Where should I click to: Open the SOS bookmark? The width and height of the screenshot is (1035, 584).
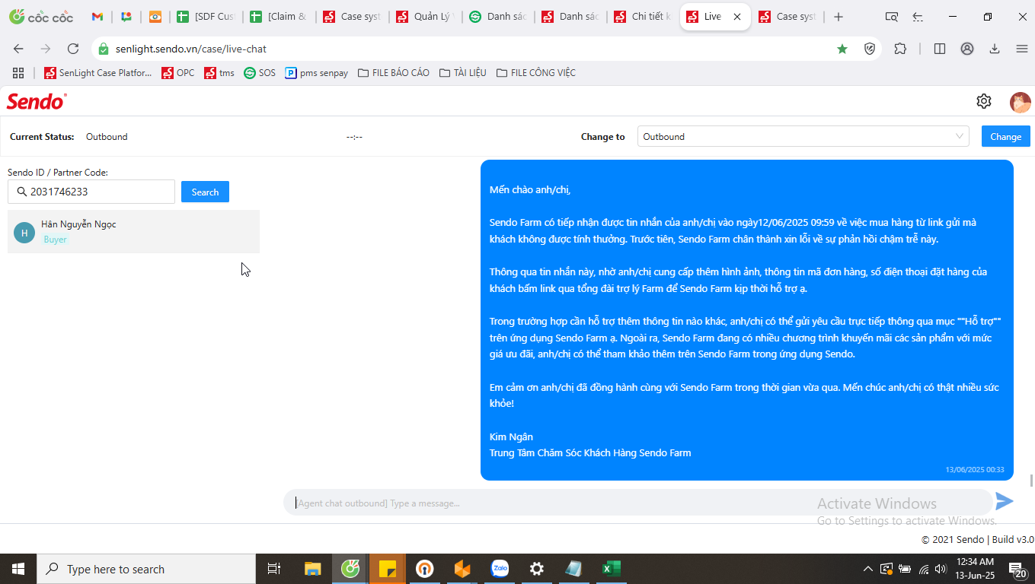260,73
